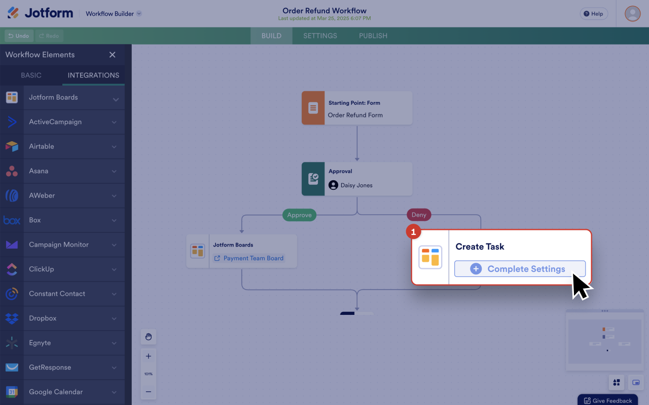The width and height of the screenshot is (649, 405).
Task: Select the Approve branch label
Action: [299, 215]
